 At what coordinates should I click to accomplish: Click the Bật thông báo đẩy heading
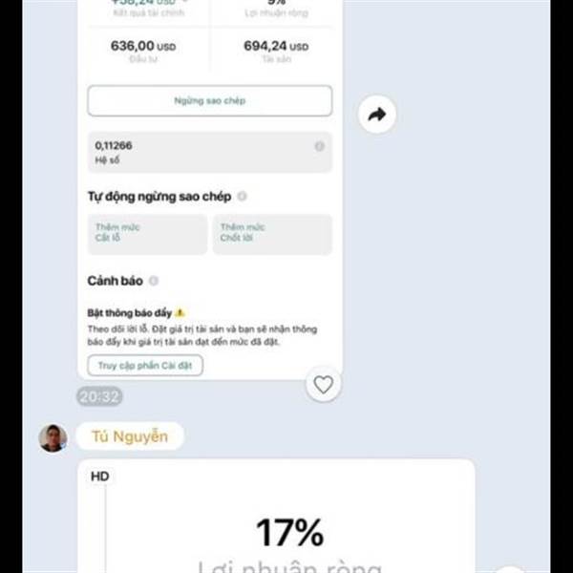tap(129, 313)
